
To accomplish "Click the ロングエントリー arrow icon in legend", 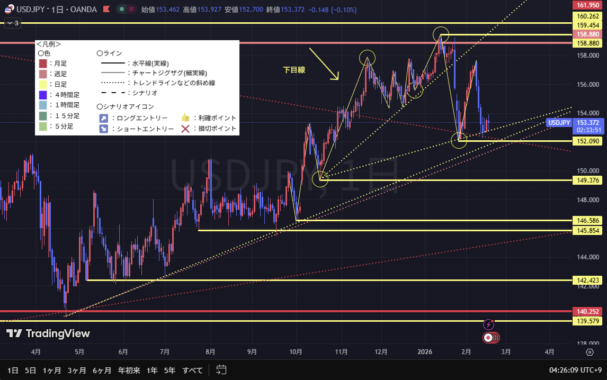I will pos(104,117).
